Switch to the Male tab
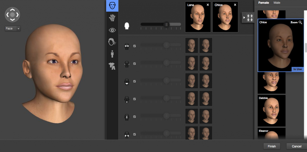 [277, 3]
